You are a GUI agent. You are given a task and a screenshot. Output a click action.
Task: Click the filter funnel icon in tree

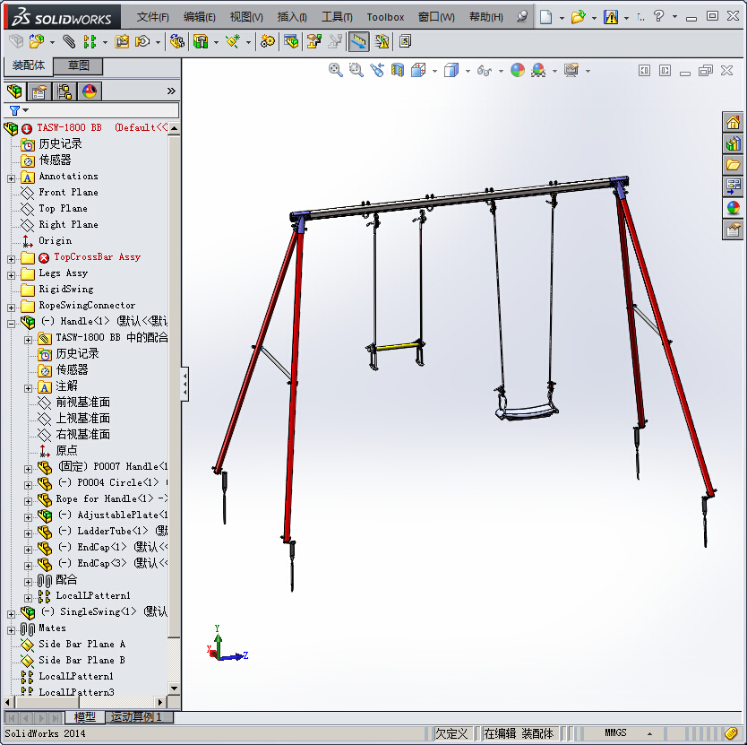14,110
